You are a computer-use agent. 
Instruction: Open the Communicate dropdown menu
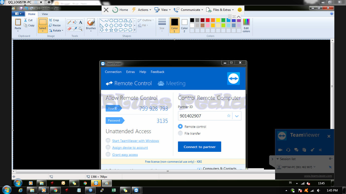[188, 10]
